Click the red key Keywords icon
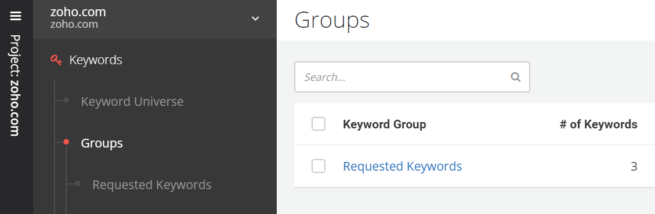The image size is (655, 214). (x=56, y=60)
